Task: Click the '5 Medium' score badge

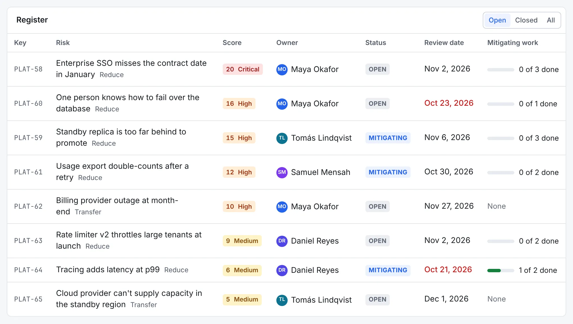Action: pyautogui.click(x=242, y=299)
